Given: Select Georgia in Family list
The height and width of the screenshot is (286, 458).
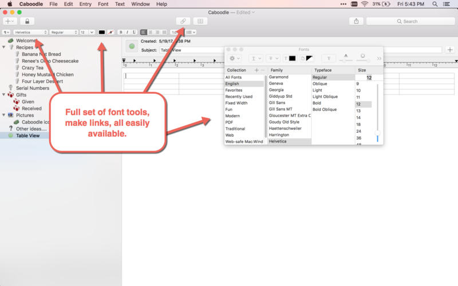Looking at the screenshot, I should (277, 90).
